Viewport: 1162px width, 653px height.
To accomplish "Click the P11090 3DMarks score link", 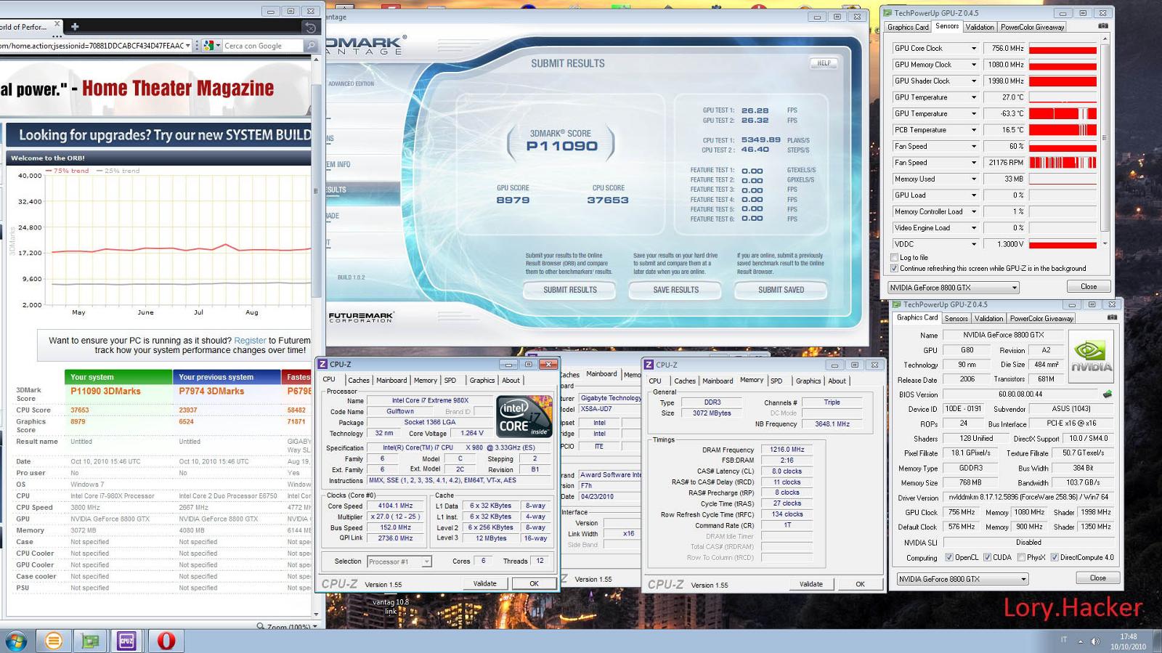I will pos(105,391).
